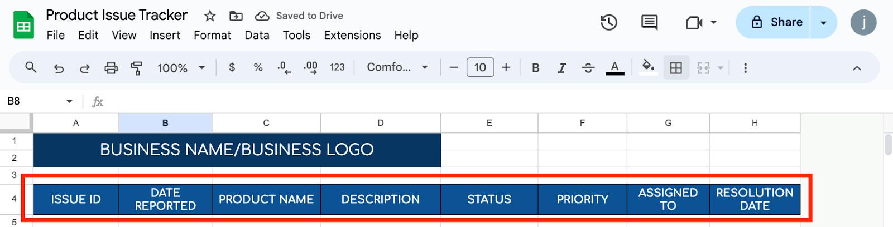The height and width of the screenshot is (227, 893).
Task: Toggle bold formatting
Action: point(536,68)
